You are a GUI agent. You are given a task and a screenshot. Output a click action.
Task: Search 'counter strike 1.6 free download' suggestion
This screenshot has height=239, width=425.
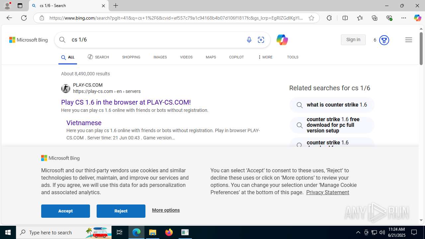coord(332,125)
